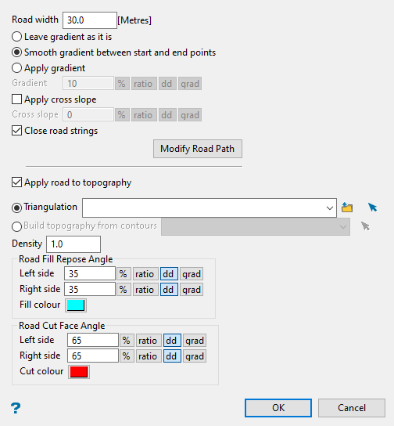Choose ratio unit for cut left side
Image resolution: width=394 pixels, height=426 pixels.
[x=148, y=340]
